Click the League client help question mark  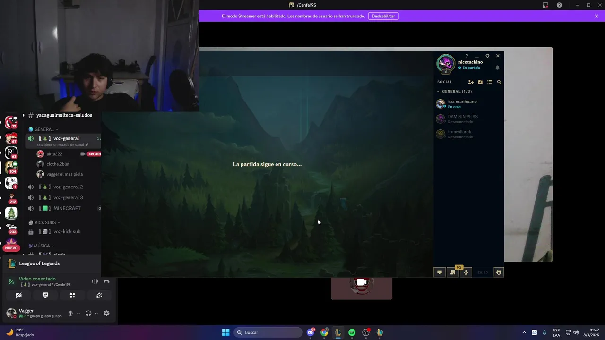467,56
